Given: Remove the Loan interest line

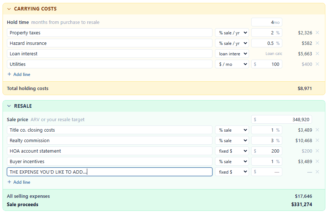Looking at the screenshot, I should click(317, 54).
